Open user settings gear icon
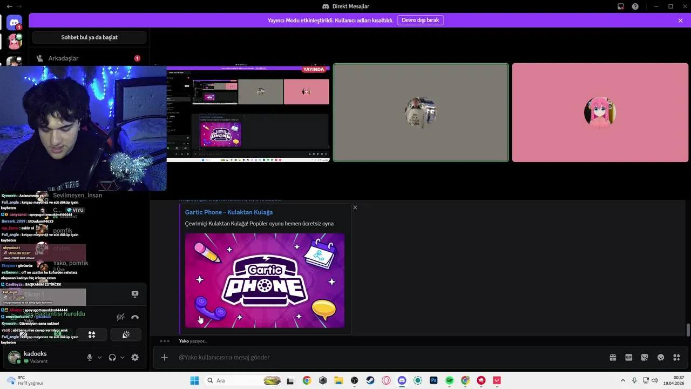The height and width of the screenshot is (389, 691). pyautogui.click(x=135, y=357)
